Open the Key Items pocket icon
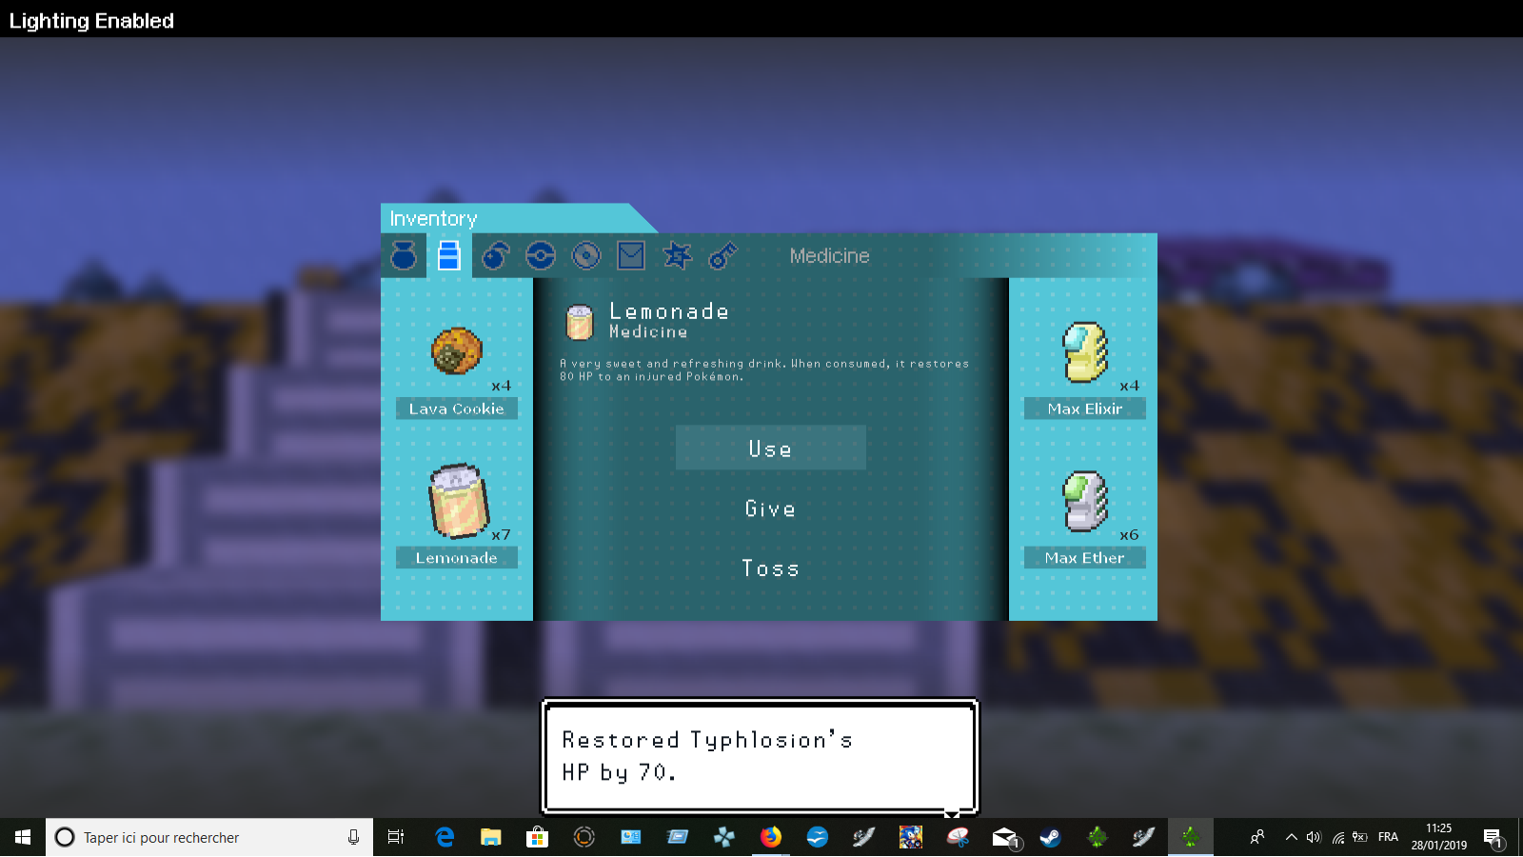Screen dimensions: 1523x857 (x=722, y=256)
